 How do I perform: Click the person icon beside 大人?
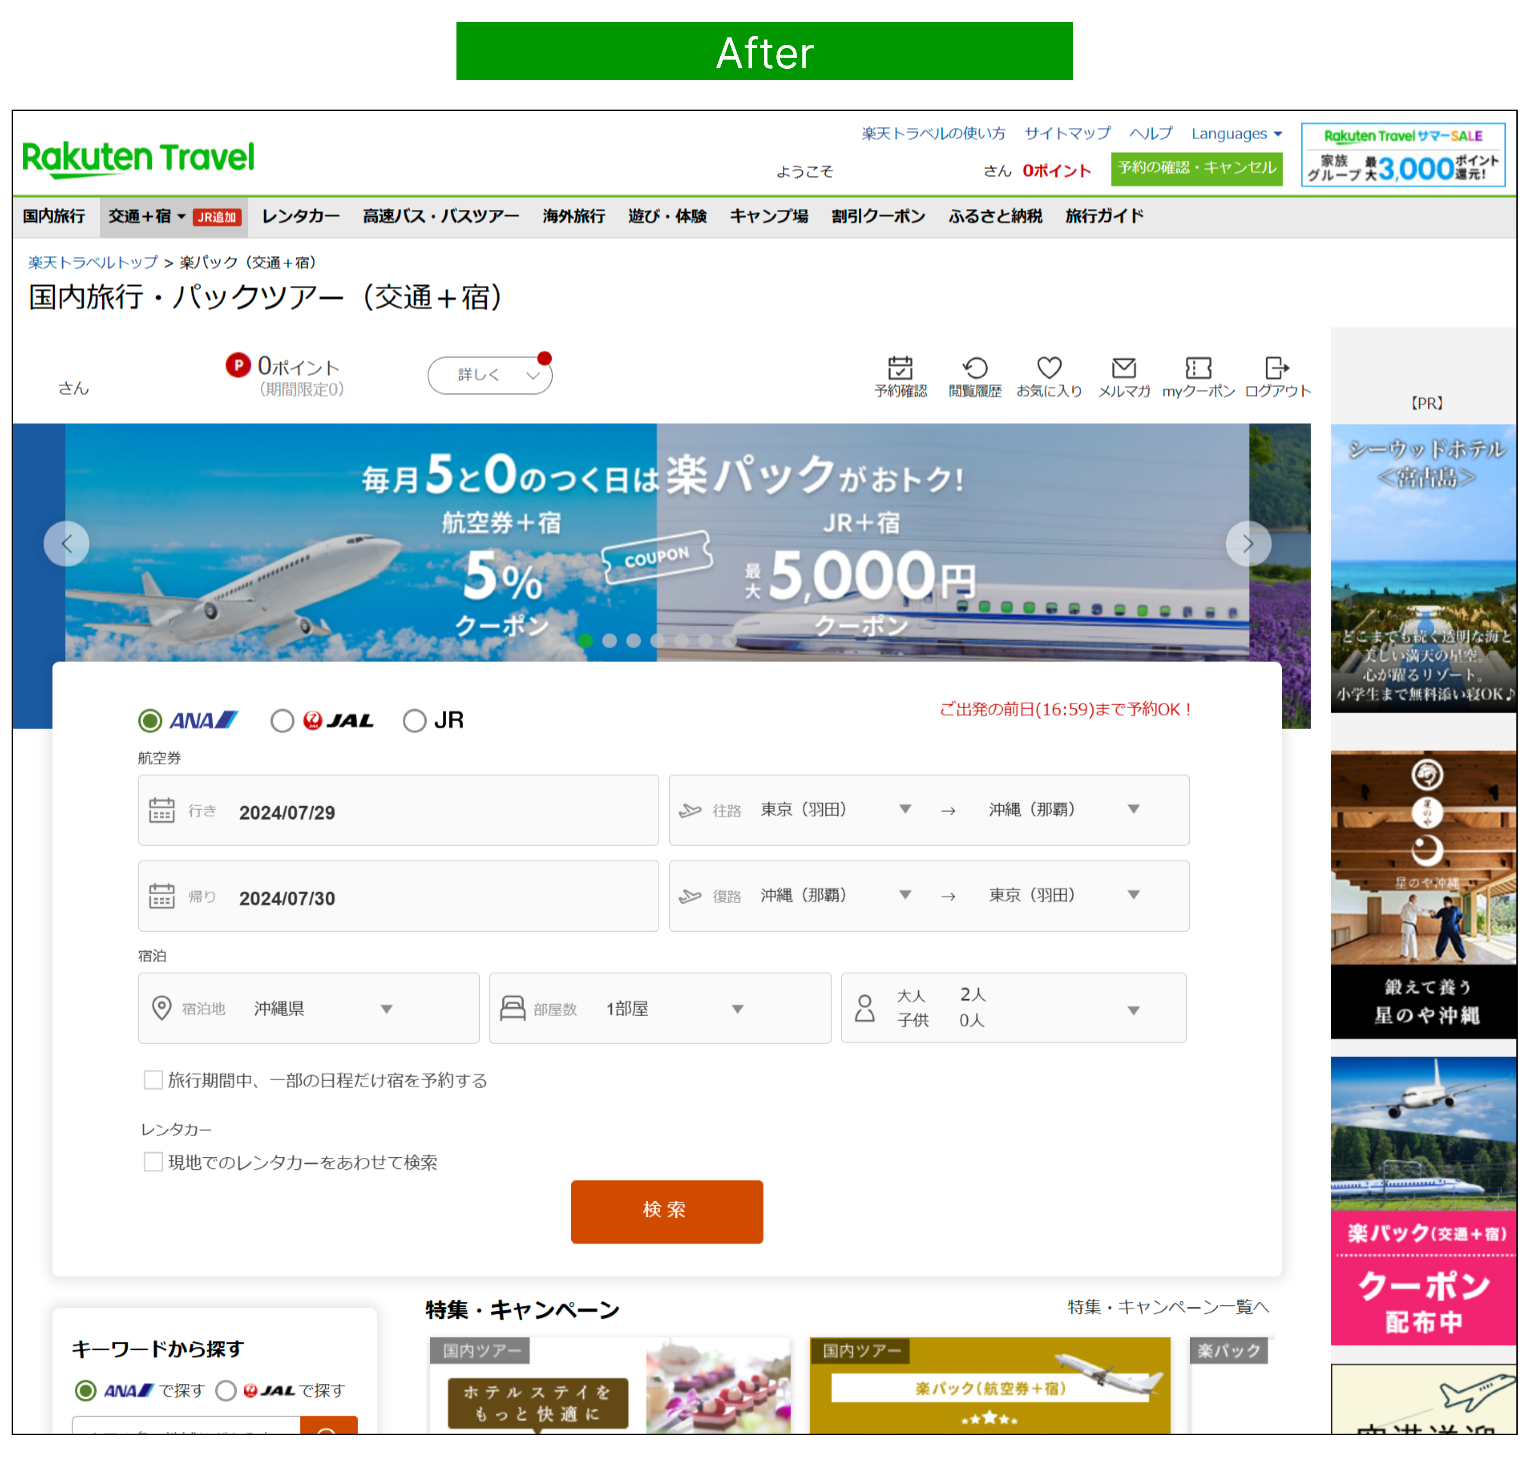[864, 1008]
